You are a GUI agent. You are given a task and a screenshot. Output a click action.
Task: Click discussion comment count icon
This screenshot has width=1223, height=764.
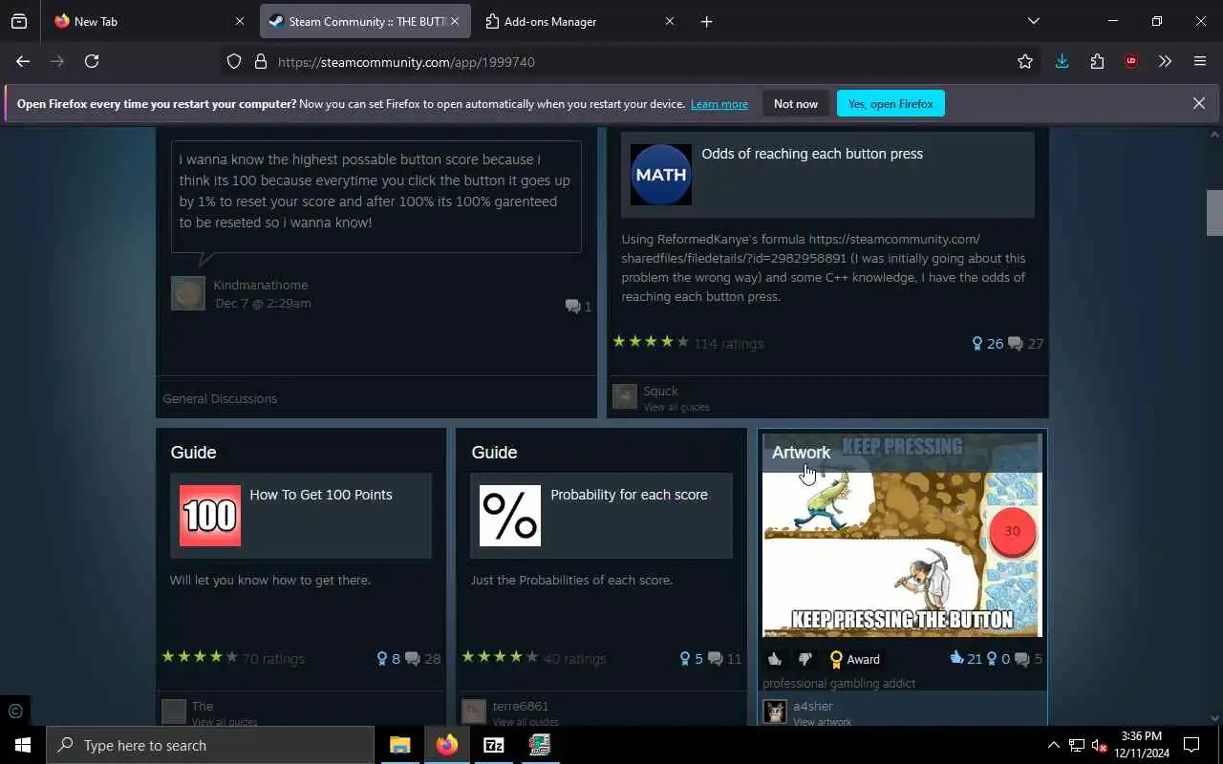point(572,306)
